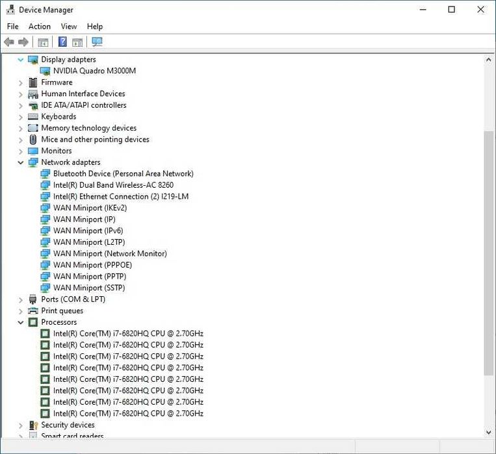Select the last i7-6820HQ processor entry
Screen dimensions: 496x454
click(128, 413)
